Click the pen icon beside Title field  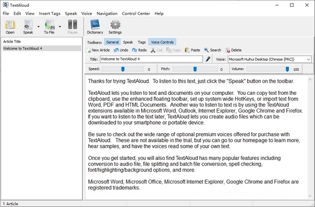click(x=208, y=59)
